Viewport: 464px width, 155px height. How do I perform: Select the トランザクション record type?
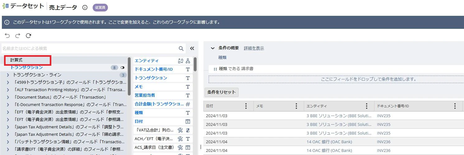point(26,67)
